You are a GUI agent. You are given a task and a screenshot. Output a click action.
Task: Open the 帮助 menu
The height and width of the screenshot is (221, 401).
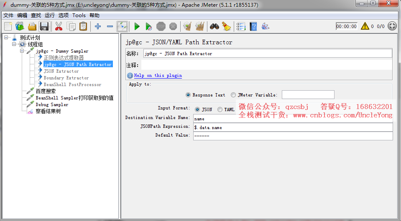click(95, 15)
